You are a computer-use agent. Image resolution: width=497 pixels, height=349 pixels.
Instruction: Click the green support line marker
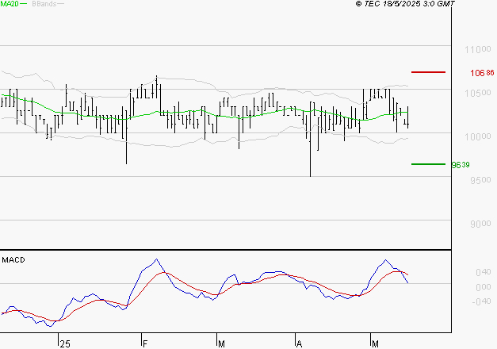pos(428,164)
